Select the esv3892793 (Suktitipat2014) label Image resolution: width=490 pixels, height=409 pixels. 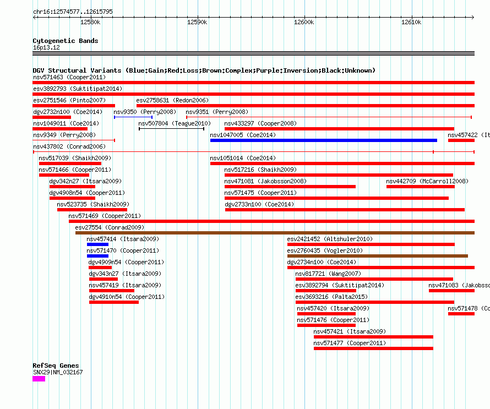(x=78, y=89)
